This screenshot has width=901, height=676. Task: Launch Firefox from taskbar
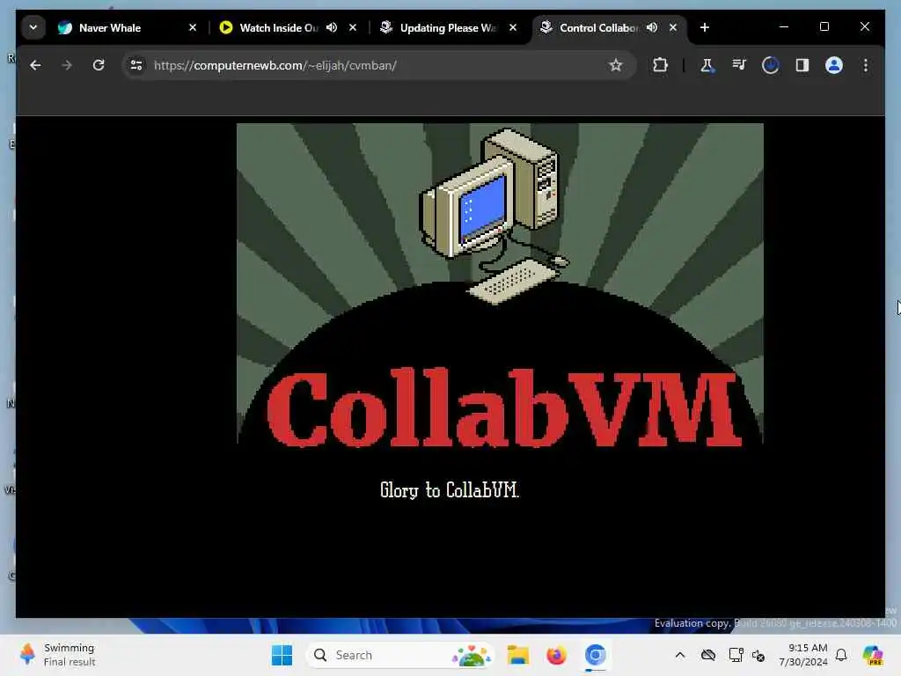click(x=556, y=655)
